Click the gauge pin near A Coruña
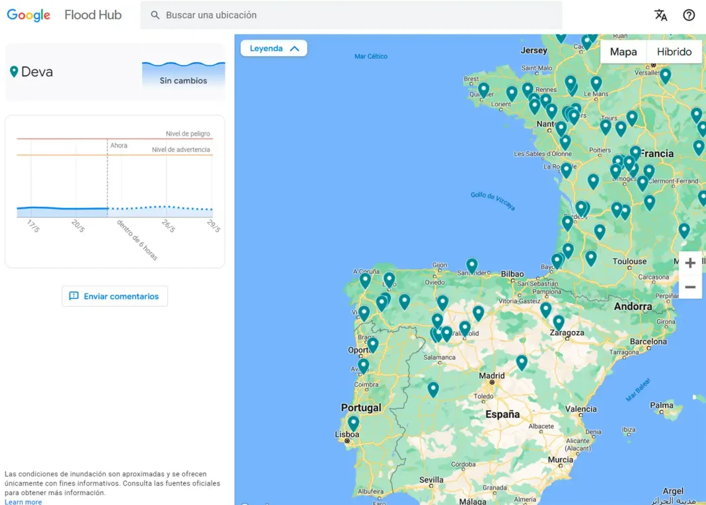706x505 pixels. pyautogui.click(x=365, y=280)
